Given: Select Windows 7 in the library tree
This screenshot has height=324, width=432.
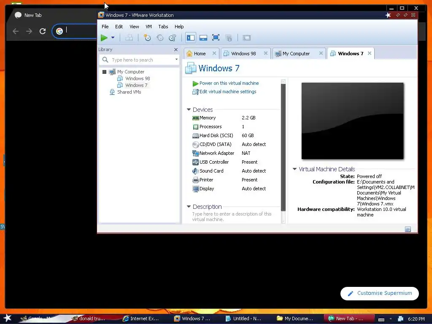Looking at the screenshot, I should pyautogui.click(x=133, y=85).
